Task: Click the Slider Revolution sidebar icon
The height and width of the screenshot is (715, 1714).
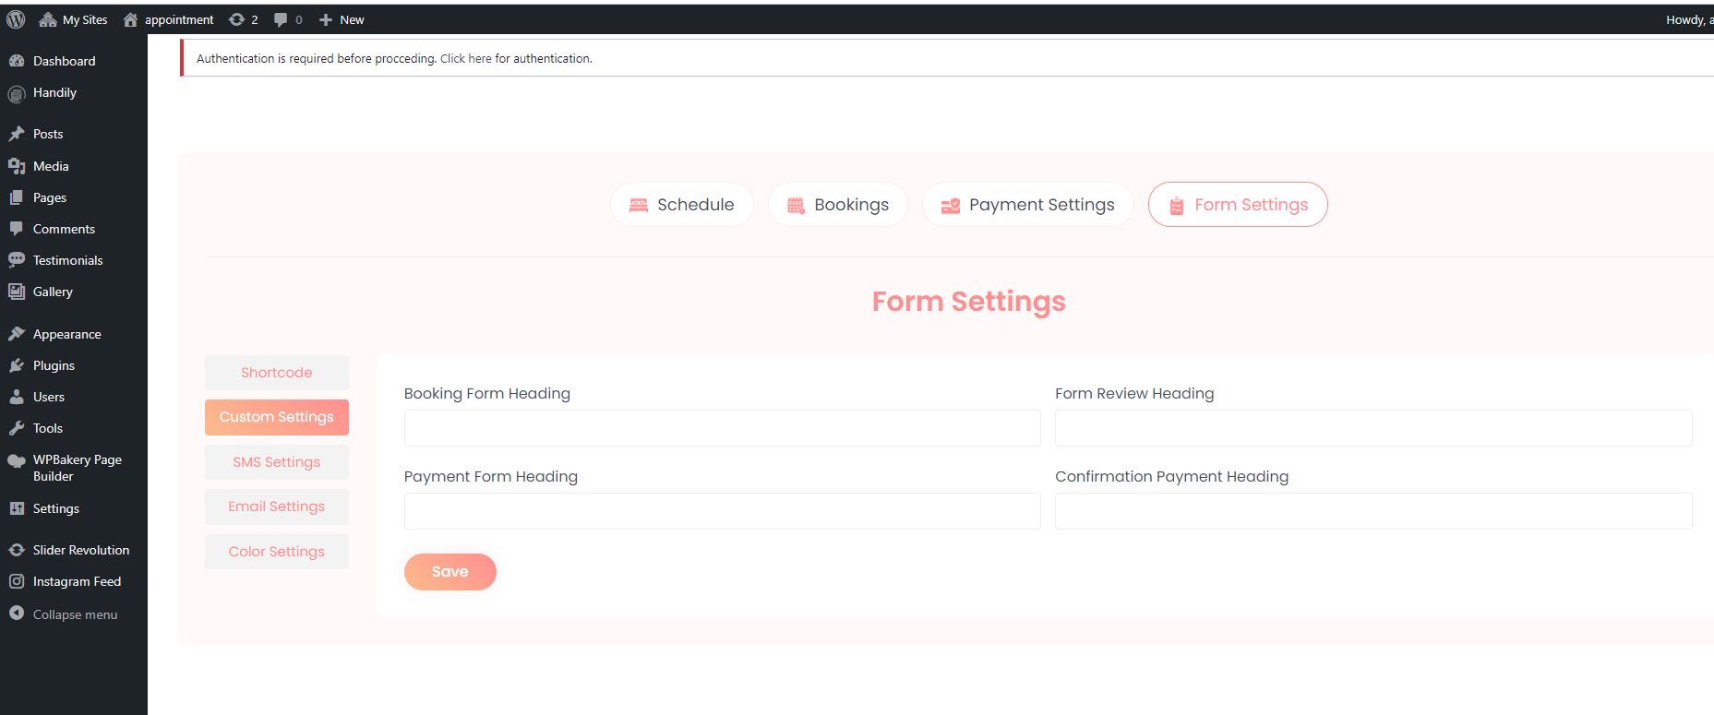Action: click(17, 550)
